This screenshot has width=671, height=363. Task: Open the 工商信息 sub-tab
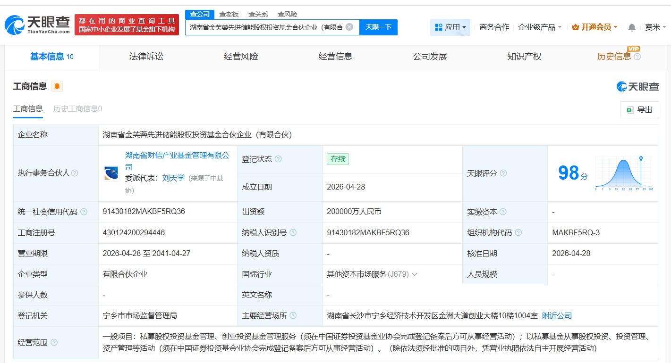point(28,109)
